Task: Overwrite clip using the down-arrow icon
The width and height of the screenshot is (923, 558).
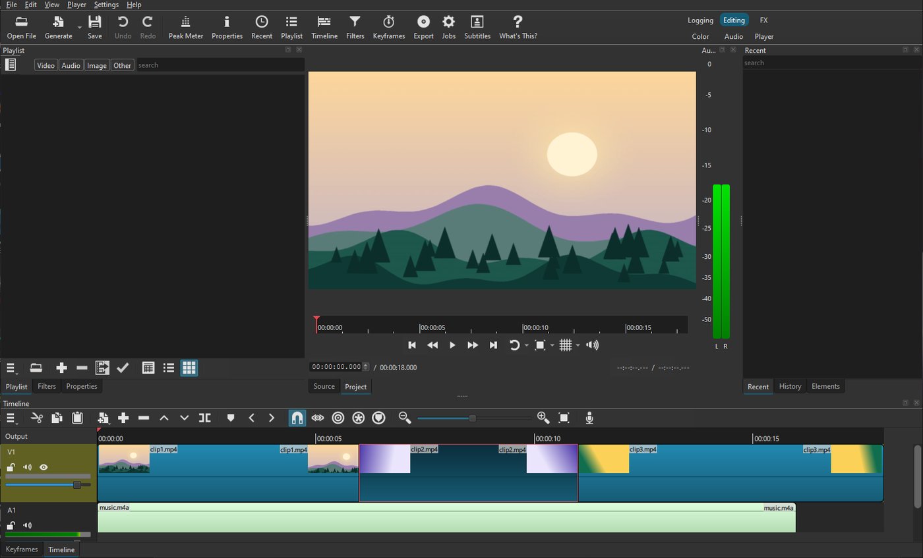Action: [184, 418]
